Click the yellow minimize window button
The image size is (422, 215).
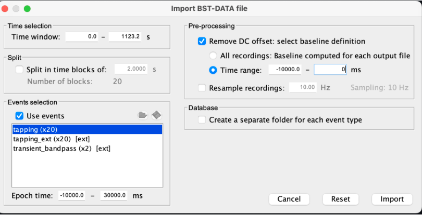tap(17, 9)
